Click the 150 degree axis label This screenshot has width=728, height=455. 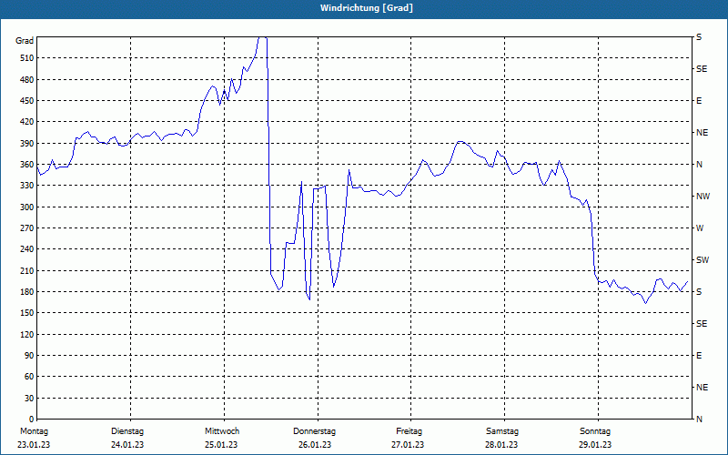point(28,313)
